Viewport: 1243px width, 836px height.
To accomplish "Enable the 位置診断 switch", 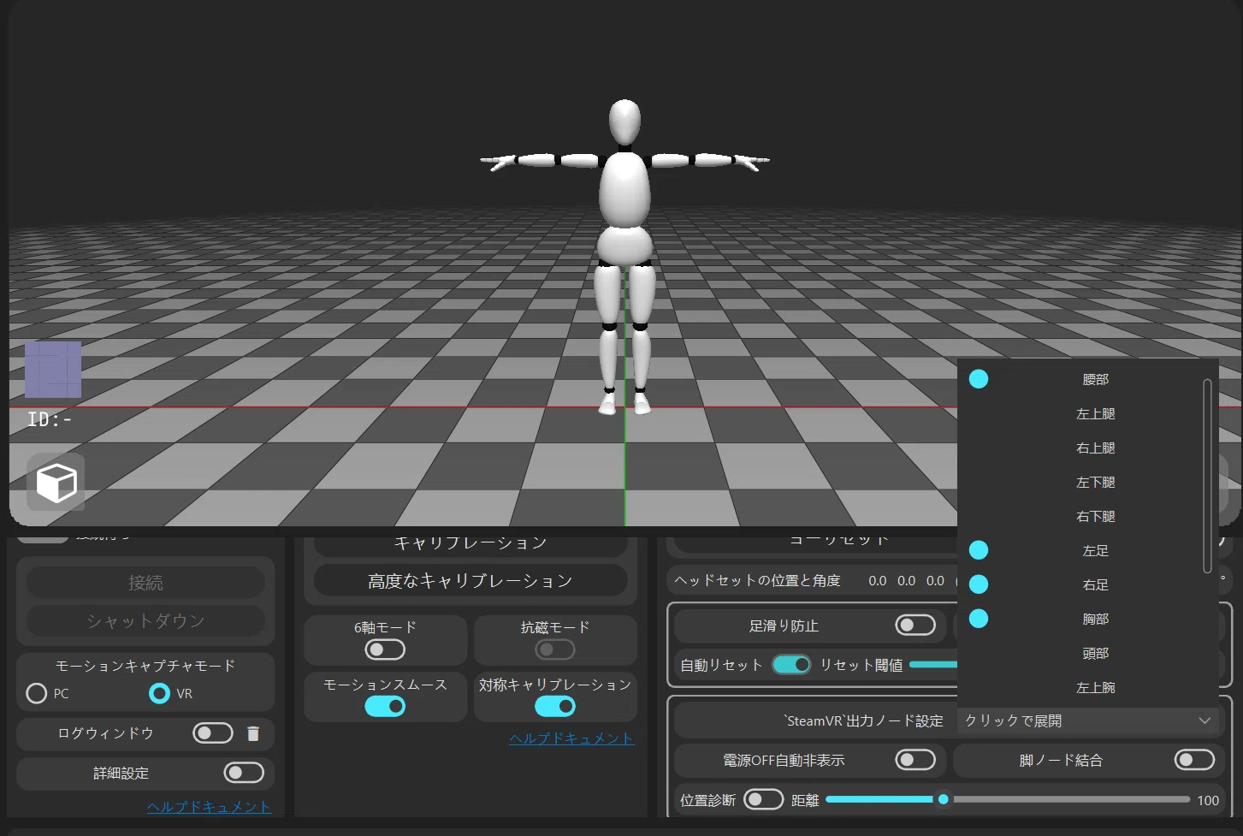I will coord(763,799).
